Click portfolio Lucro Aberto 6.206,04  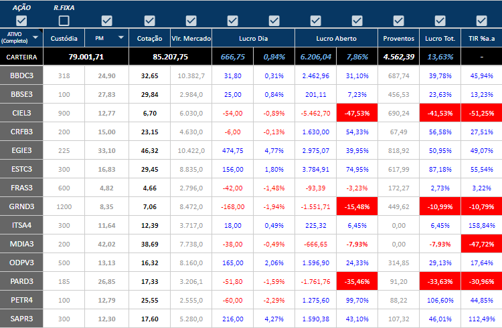316,57
